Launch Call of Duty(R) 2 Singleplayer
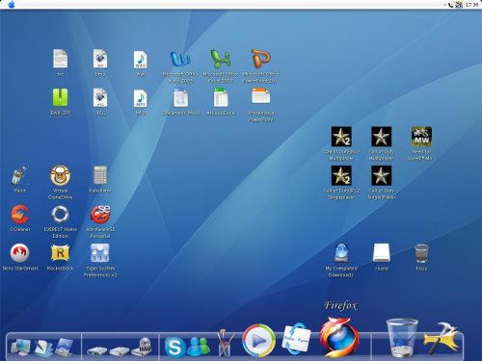The width and height of the screenshot is (482, 361). click(x=341, y=175)
